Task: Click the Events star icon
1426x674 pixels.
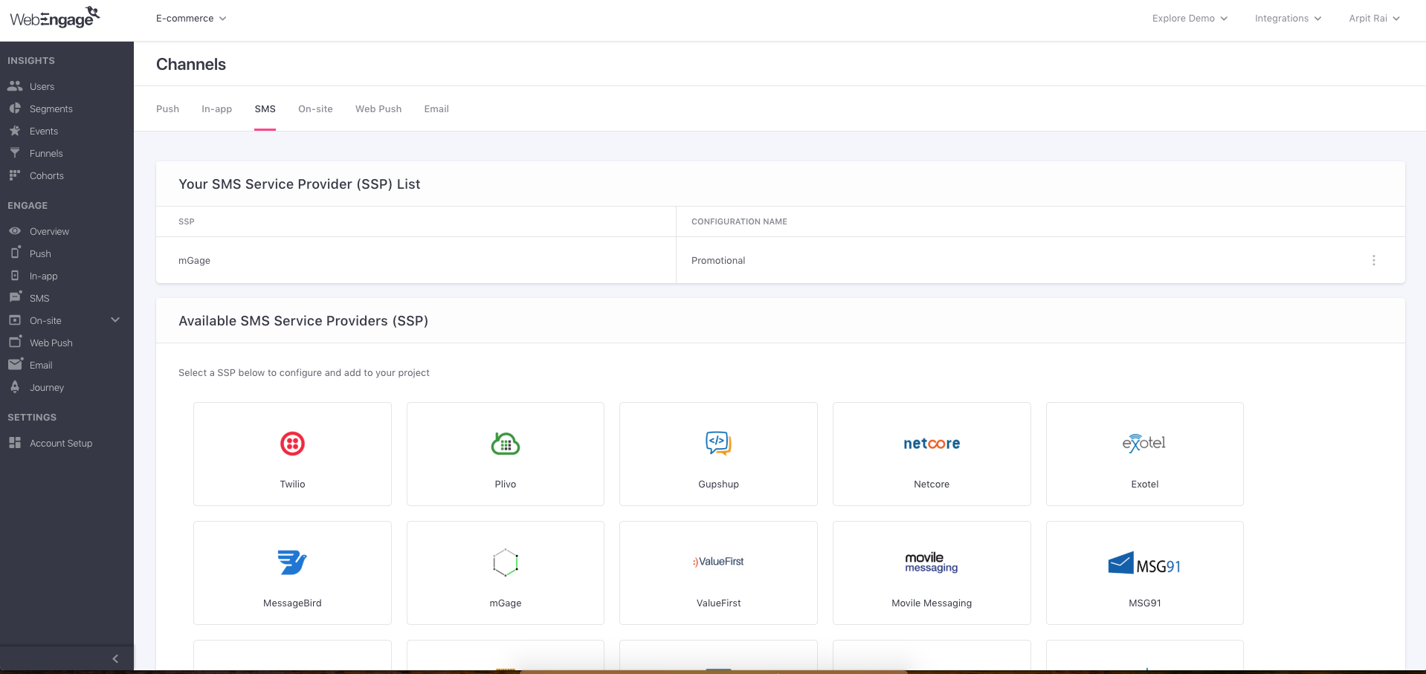Action: coord(15,131)
